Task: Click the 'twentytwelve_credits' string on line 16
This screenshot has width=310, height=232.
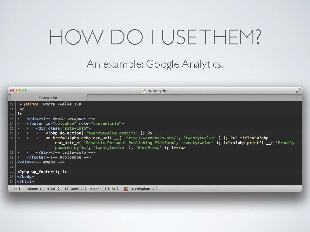Action: [x=112, y=133]
